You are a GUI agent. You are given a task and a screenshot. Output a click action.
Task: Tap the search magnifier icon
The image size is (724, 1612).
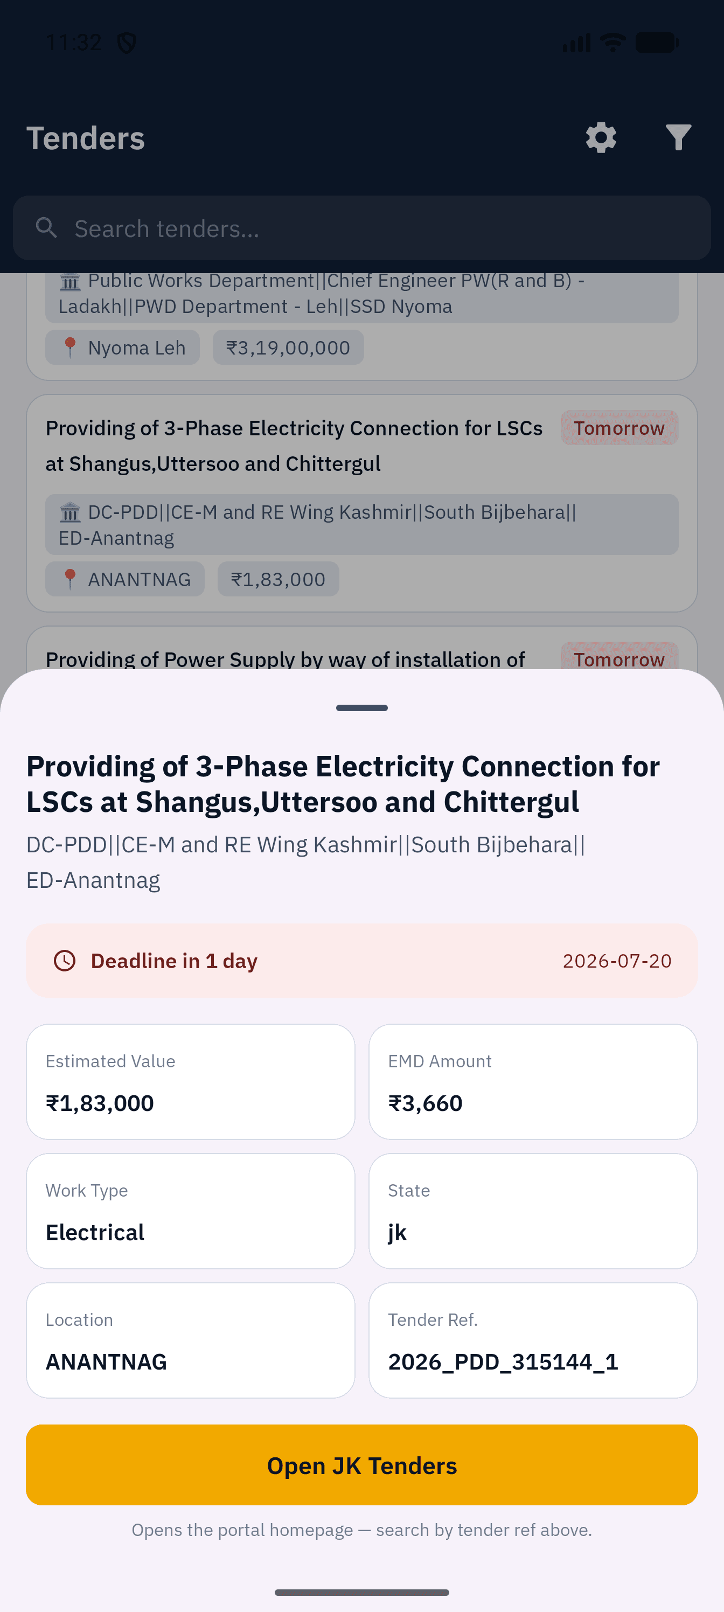(46, 228)
